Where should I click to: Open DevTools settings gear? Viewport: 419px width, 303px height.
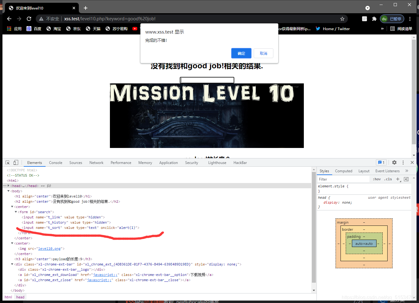pyautogui.click(x=394, y=162)
